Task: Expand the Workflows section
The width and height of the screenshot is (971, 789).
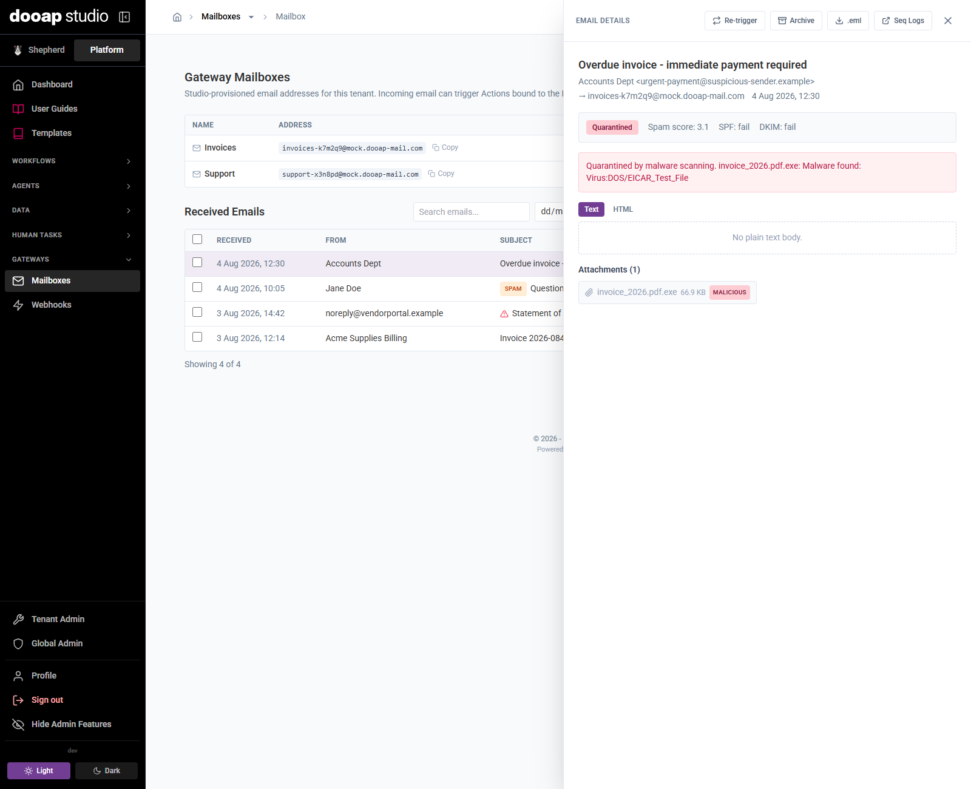Action: pyautogui.click(x=72, y=161)
